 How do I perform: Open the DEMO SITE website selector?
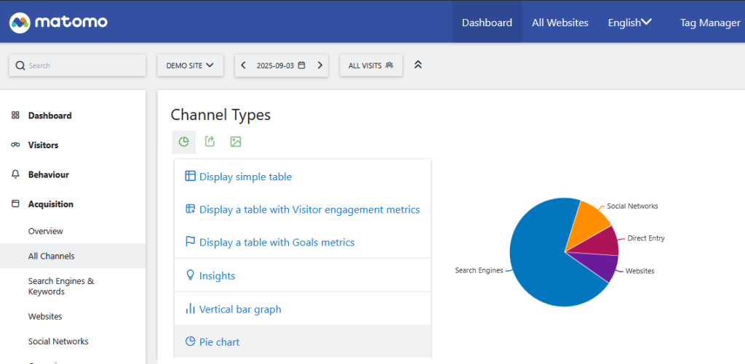coord(190,65)
